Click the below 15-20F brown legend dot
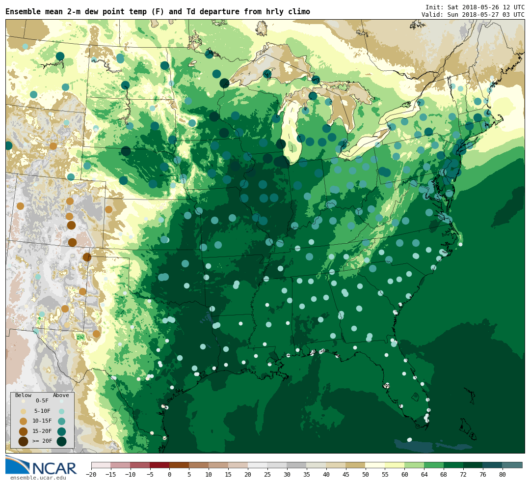The image size is (530, 484). [x=24, y=431]
